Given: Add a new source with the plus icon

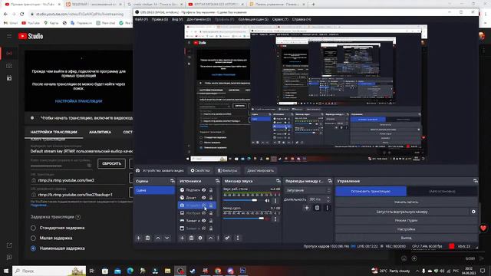Looking at the screenshot, I should coord(182,238).
